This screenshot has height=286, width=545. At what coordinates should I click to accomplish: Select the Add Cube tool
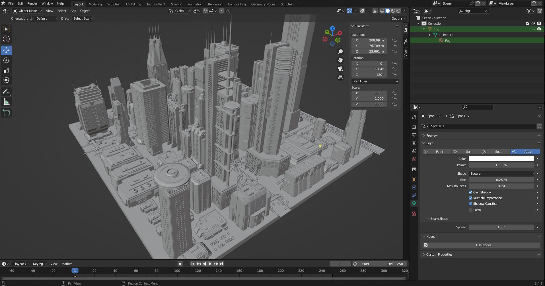[x=6, y=113]
